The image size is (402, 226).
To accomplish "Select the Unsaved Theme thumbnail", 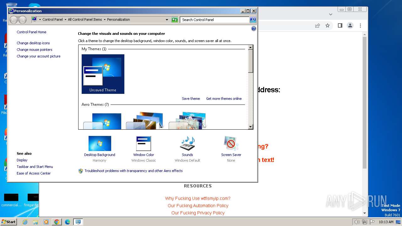I will [103, 74].
